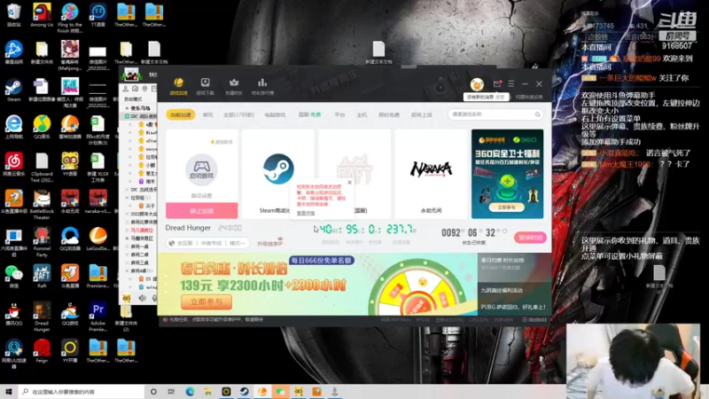This screenshot has width=709, height=399.
Task: Open the green WeChat desktop shortcut
Action: point(13,277)
